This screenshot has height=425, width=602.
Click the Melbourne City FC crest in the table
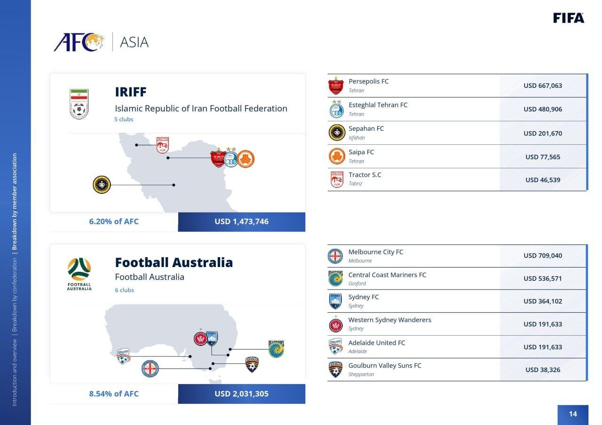(335, 256)
